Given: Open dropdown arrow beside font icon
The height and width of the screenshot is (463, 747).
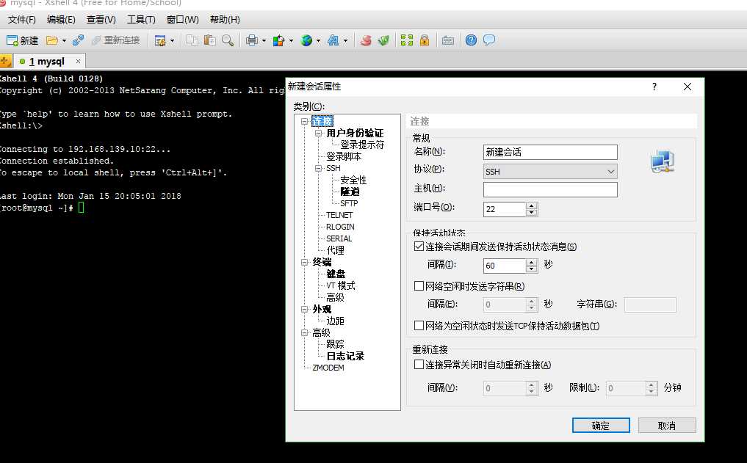Looking at the screenshot, I should 345,41.
